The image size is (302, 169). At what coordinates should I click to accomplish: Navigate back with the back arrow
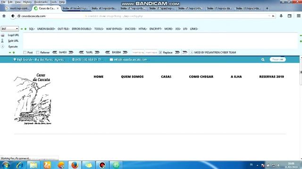[13, 16]
